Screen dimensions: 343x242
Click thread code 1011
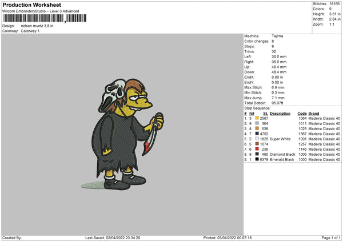[302, 124]
